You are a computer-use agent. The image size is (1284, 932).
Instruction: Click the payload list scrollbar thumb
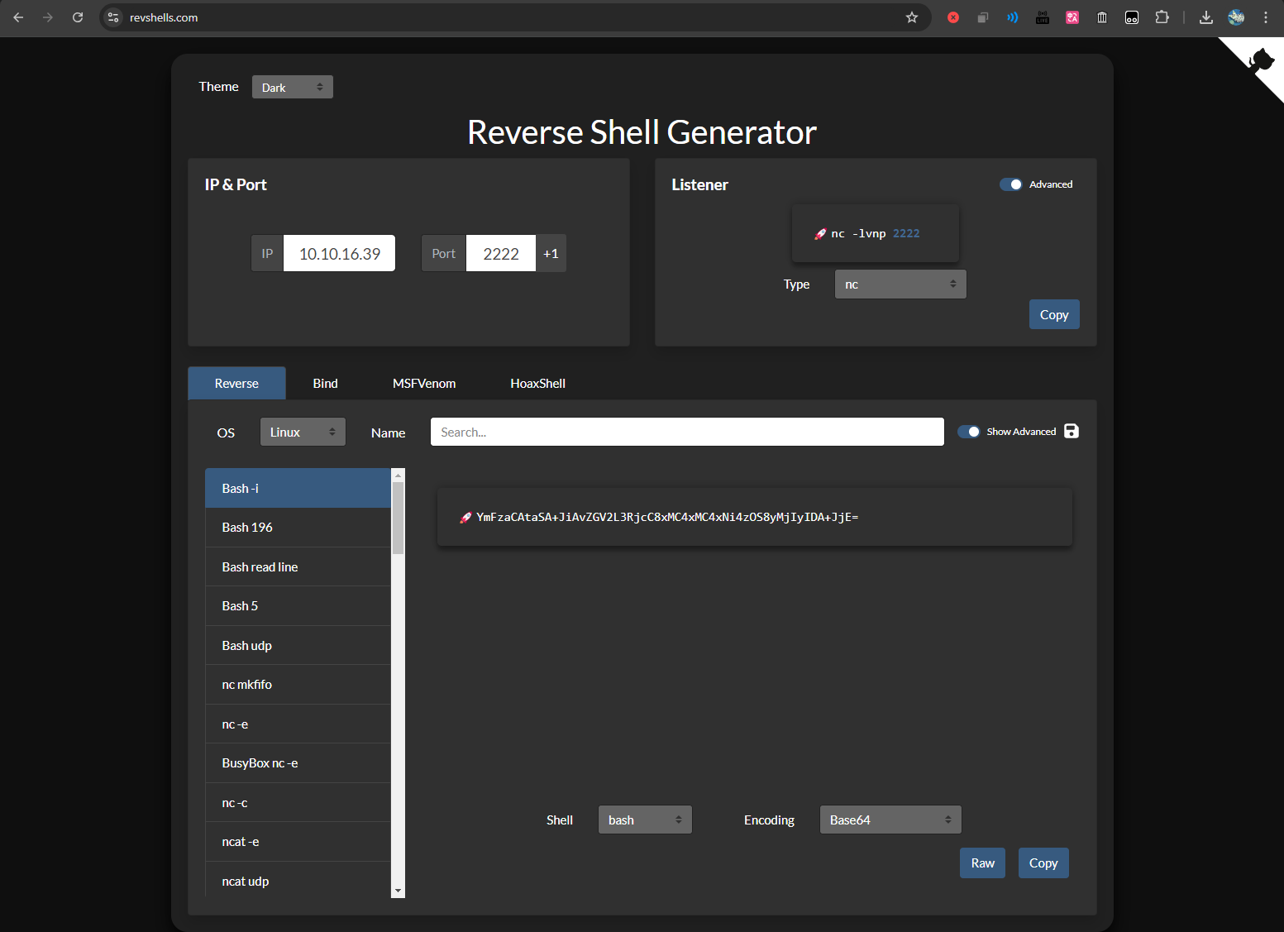coord(399,519)
